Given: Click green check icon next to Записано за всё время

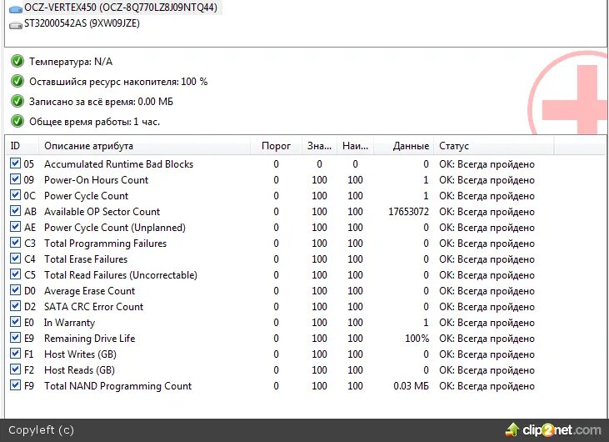Looking at the screenshot, I should click(17, 101).
